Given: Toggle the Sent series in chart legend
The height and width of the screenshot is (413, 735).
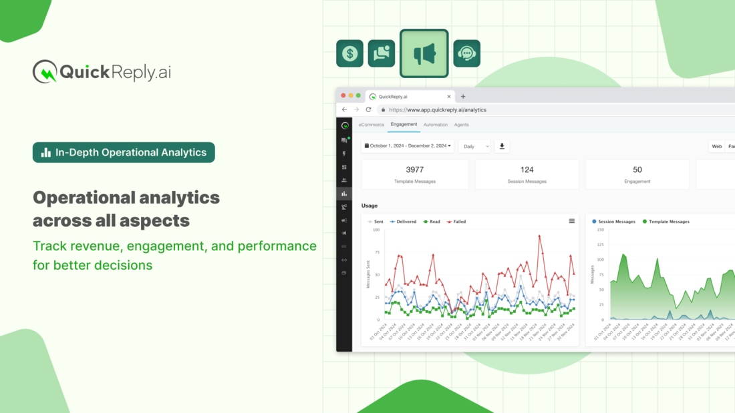Looking at the screenshot, I should [376, 222].
